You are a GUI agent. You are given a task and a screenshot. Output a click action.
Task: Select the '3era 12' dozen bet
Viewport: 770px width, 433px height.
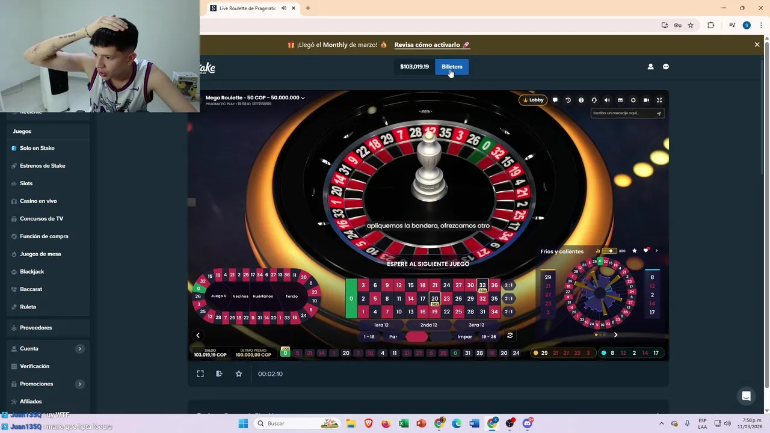[476, 325]
